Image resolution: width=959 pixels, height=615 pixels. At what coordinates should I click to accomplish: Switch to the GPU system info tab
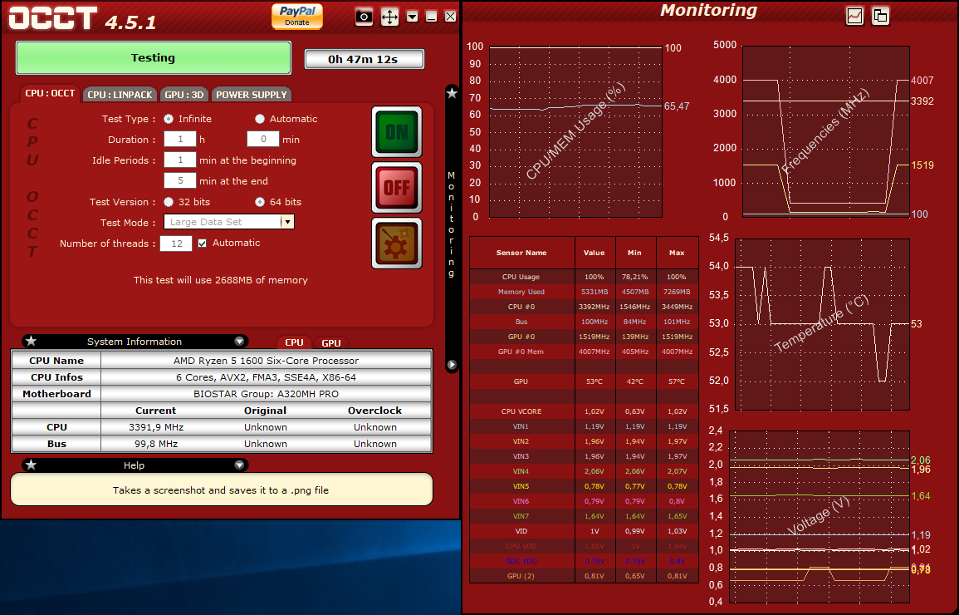(331, 343)
